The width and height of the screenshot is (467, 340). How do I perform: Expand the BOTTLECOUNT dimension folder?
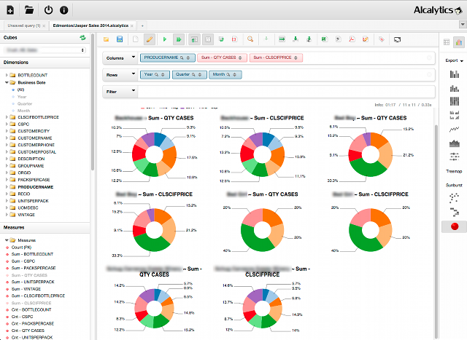[7, 75]
